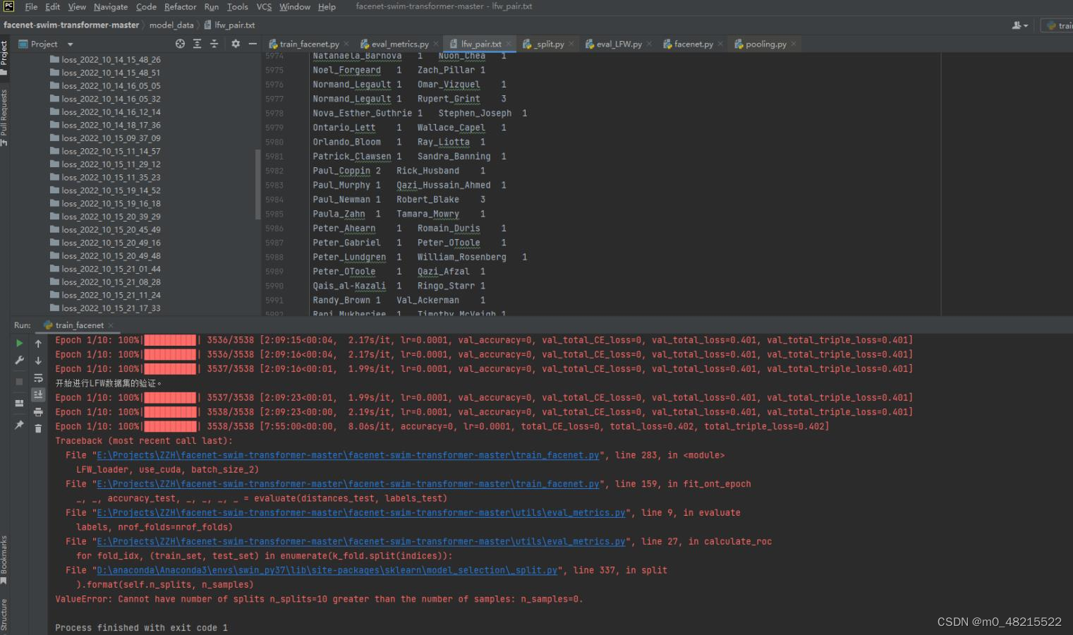1073x635 pixels.
Task: Toggle soft-wrap in Run console
Action: [38, 378]
